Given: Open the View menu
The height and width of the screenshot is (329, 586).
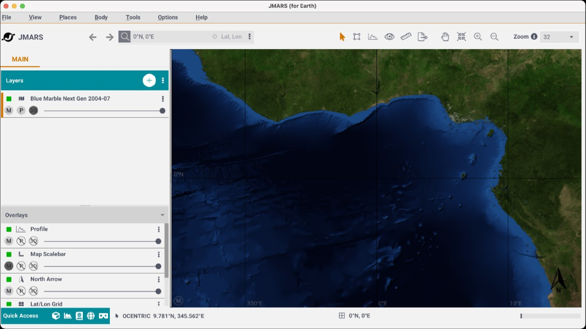Looking at the screenshot, I should [35, 17].
